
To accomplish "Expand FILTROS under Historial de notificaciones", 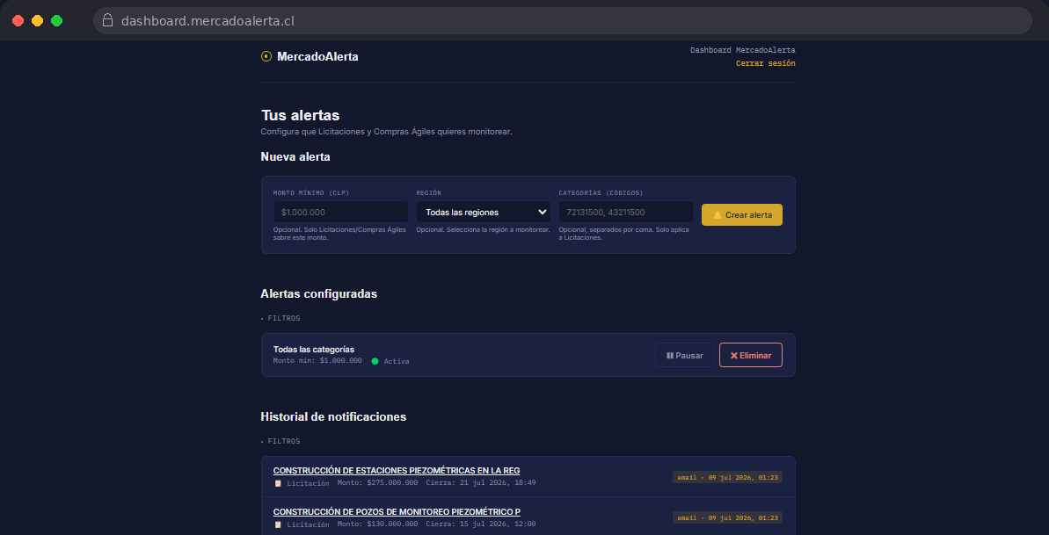I will 281,441.
